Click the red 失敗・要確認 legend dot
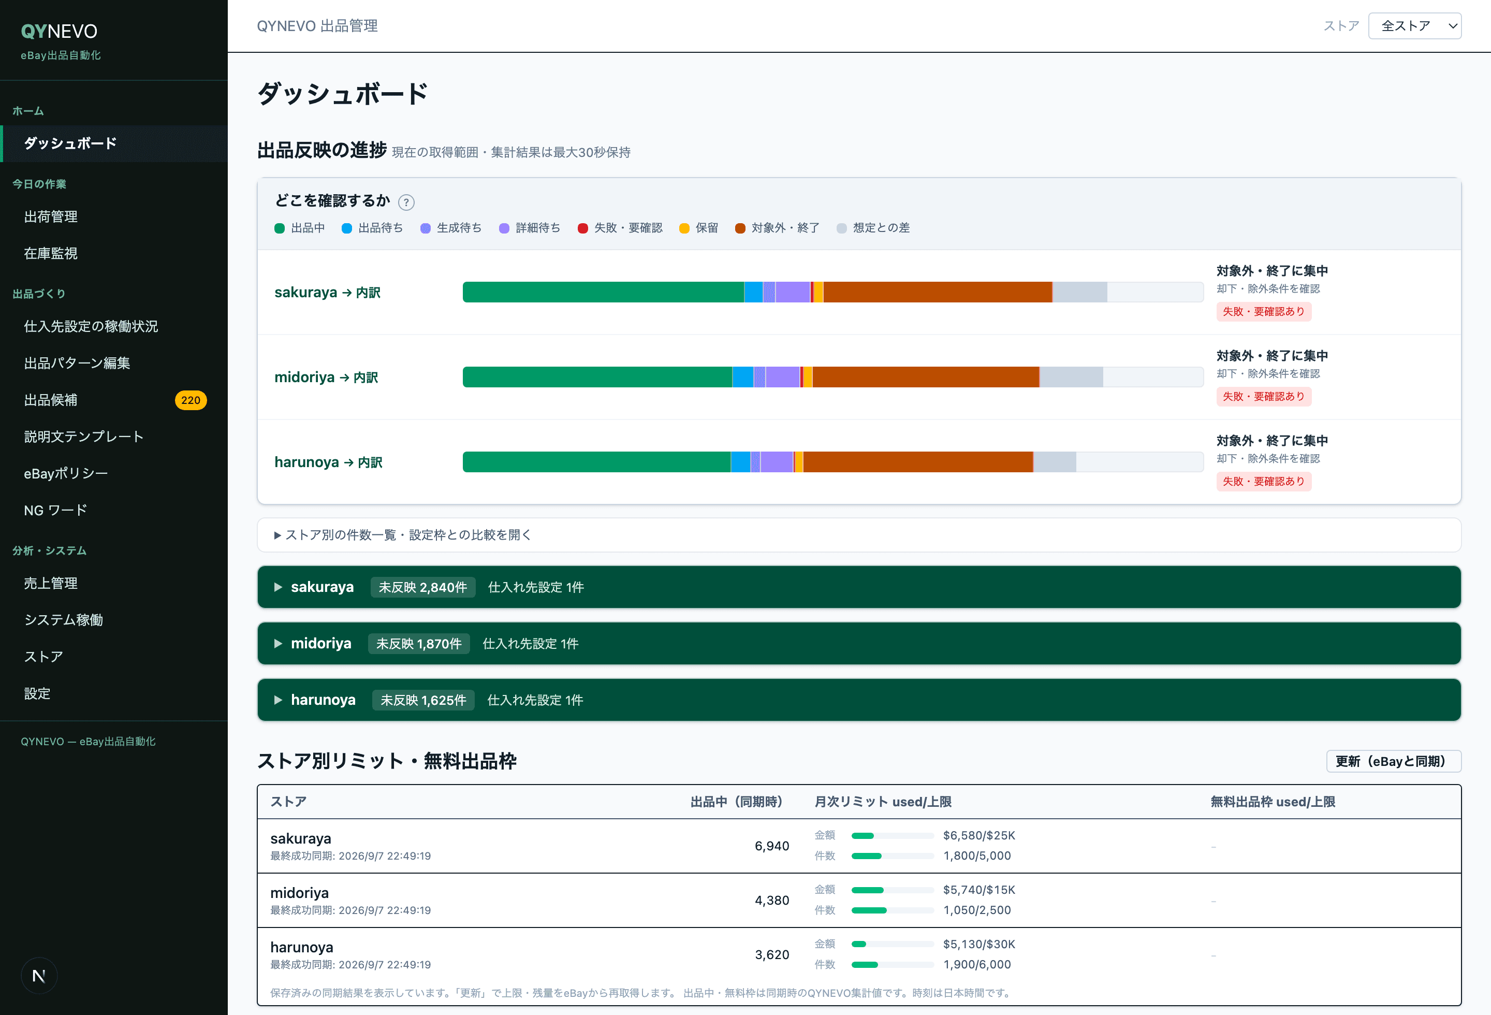This screenshot has width=1491, height=1015. click(582, 228)
